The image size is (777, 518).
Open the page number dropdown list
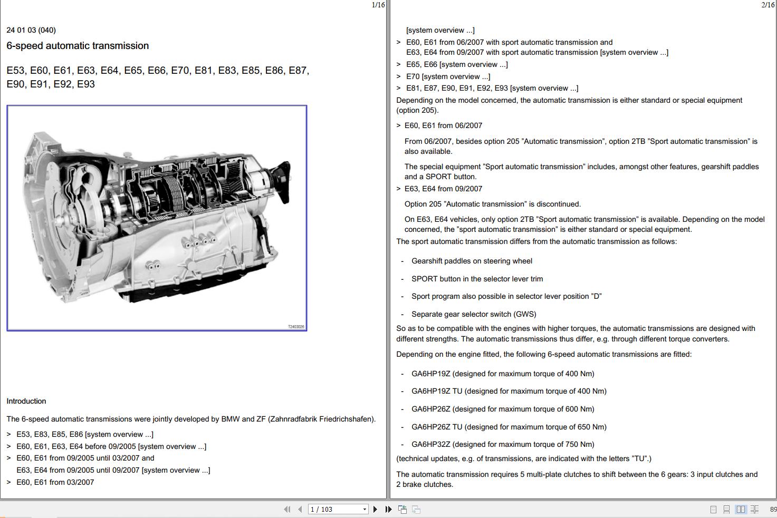pos(365,509)
